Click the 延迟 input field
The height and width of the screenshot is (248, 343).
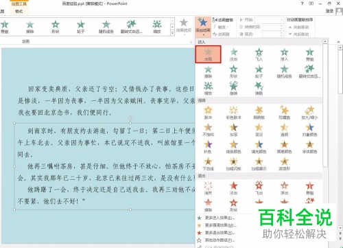[272, 34]
